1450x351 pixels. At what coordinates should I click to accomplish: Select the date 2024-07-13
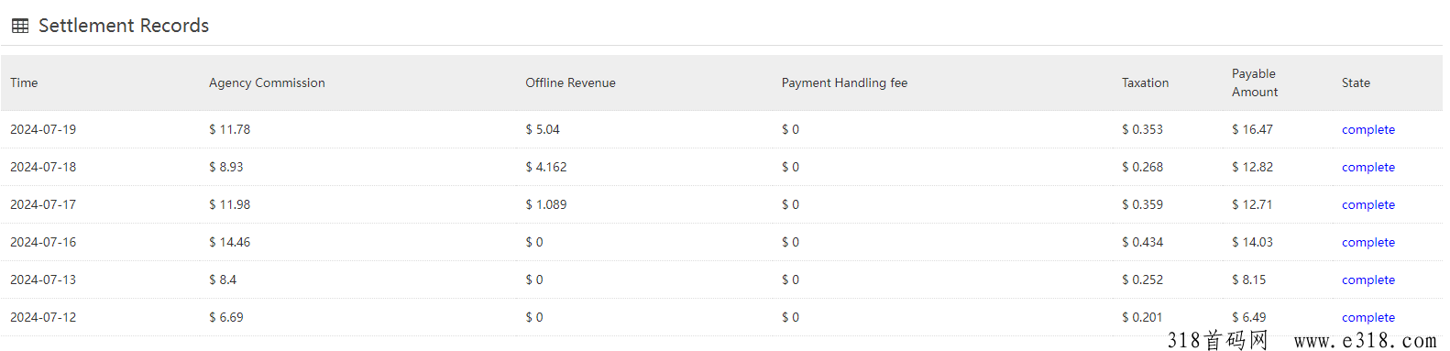[43, 280]
